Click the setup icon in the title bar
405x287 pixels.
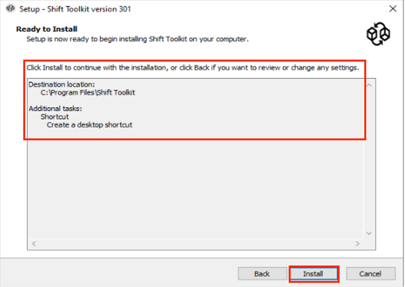(x=10, y=9)
